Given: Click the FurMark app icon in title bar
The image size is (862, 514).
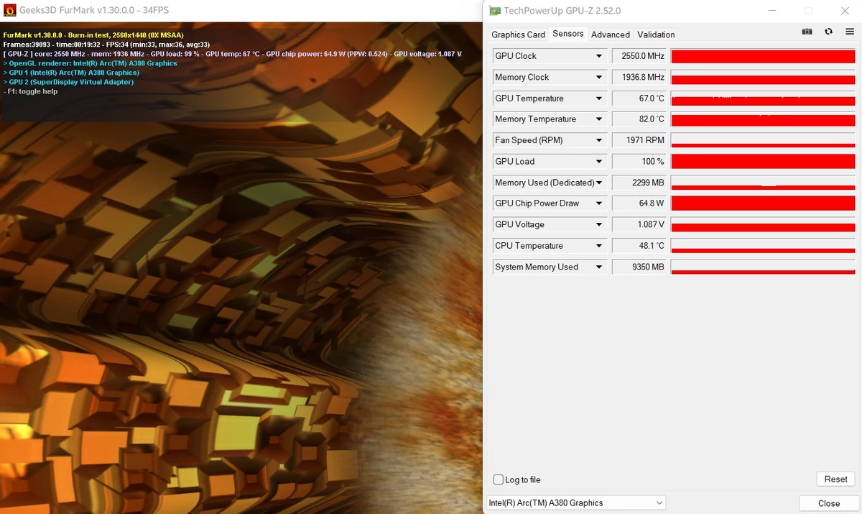Looking at the screenshot, I should (x=10, y=11).
